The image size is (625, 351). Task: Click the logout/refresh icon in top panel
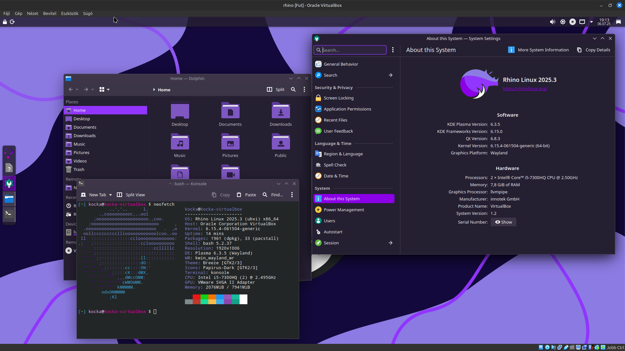(x=12, y=22)
